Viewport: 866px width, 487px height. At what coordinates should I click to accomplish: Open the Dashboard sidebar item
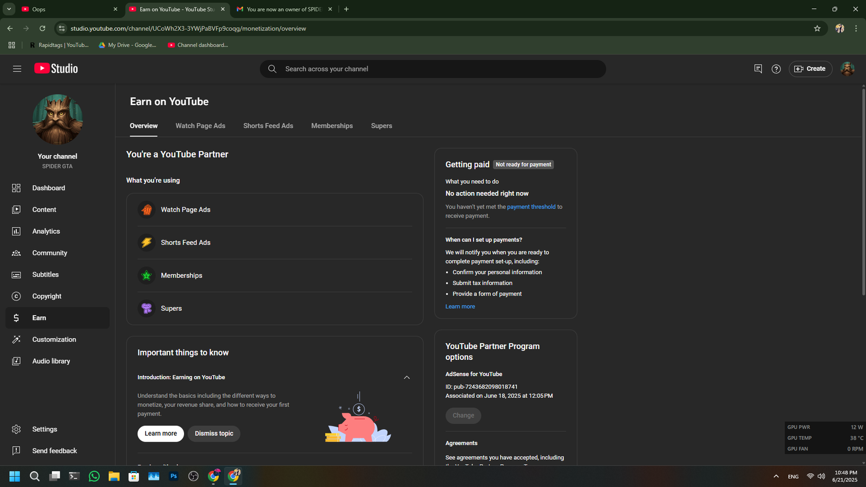click(x=57, y=188)
